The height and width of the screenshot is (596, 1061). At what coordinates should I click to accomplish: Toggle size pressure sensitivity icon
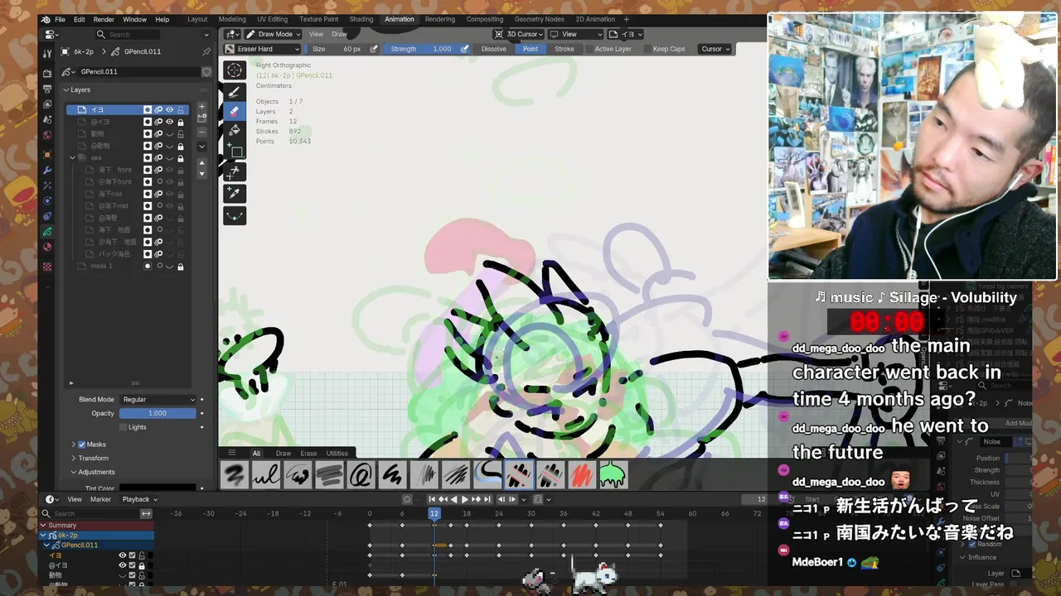[374, 49]
